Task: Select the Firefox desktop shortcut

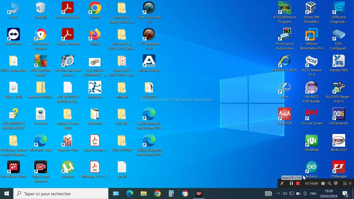Action: coord(95,37)
